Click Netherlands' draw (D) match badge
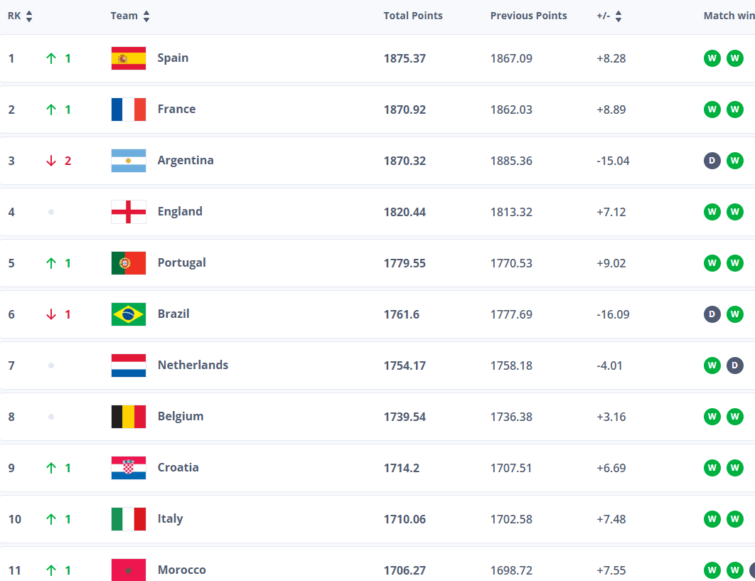This screenshot has height=581, width=755. (734, 366)
